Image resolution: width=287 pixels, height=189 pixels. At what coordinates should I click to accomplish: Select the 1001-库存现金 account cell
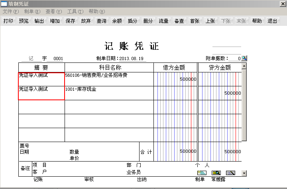click(x=109, y=93)
